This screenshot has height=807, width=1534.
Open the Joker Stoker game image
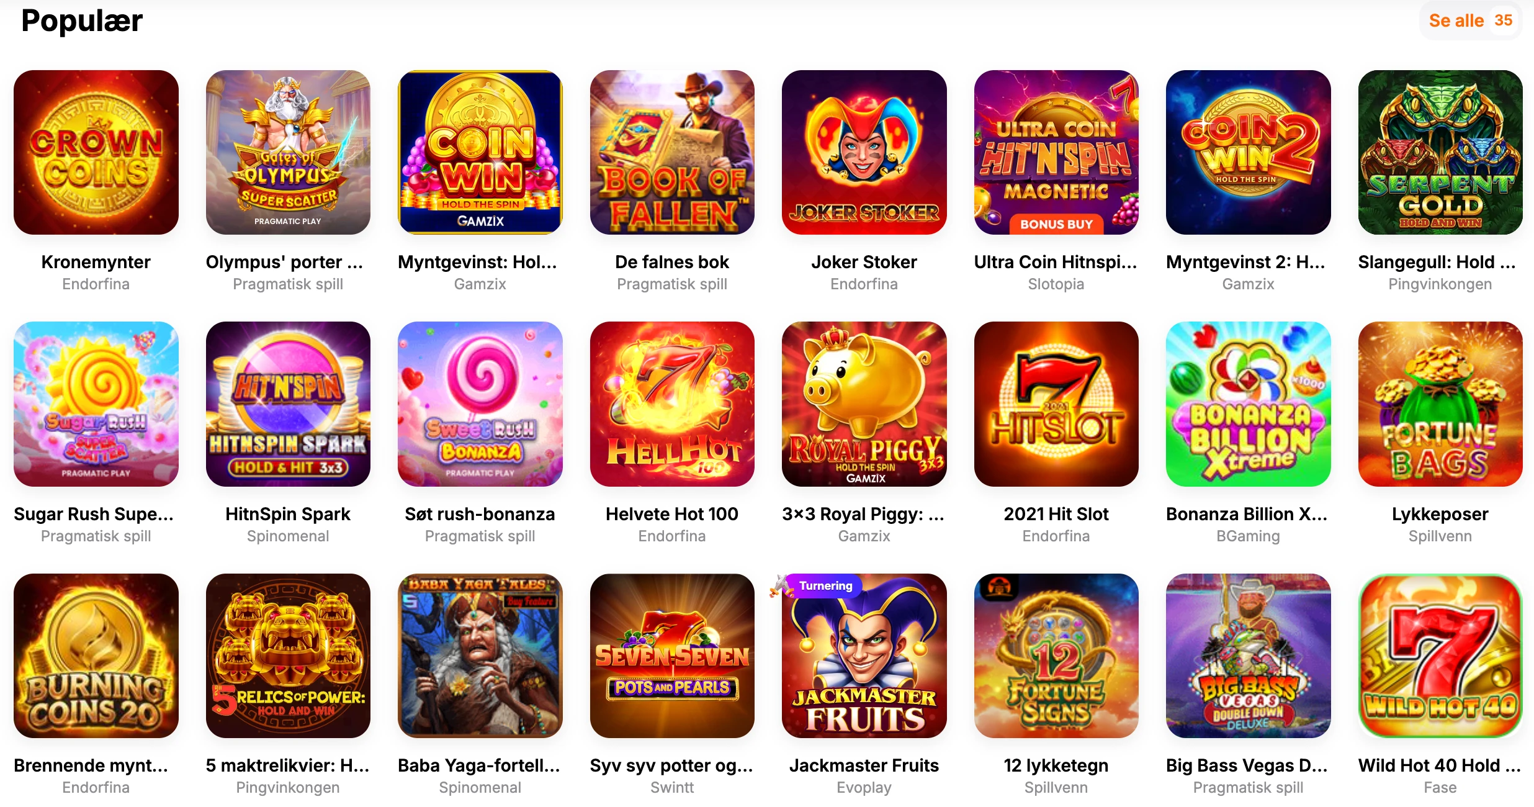click(864, 152)
